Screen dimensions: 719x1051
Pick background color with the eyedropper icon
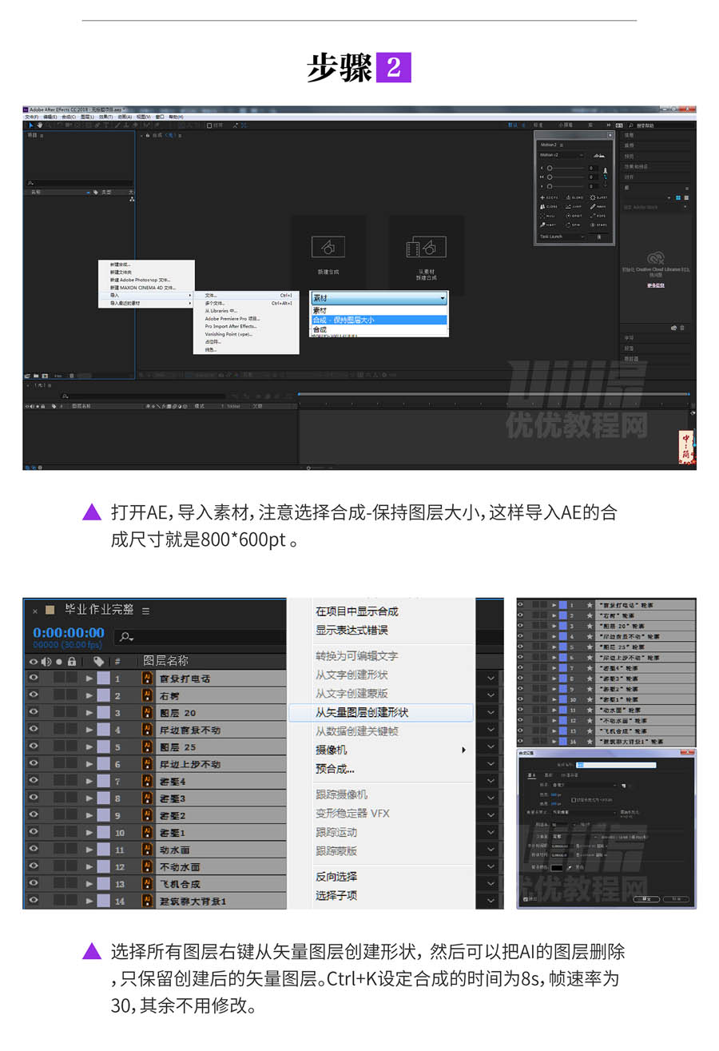click(570, 866)
